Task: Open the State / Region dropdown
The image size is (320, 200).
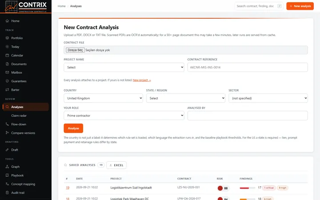Action: [x=186, y=98]
